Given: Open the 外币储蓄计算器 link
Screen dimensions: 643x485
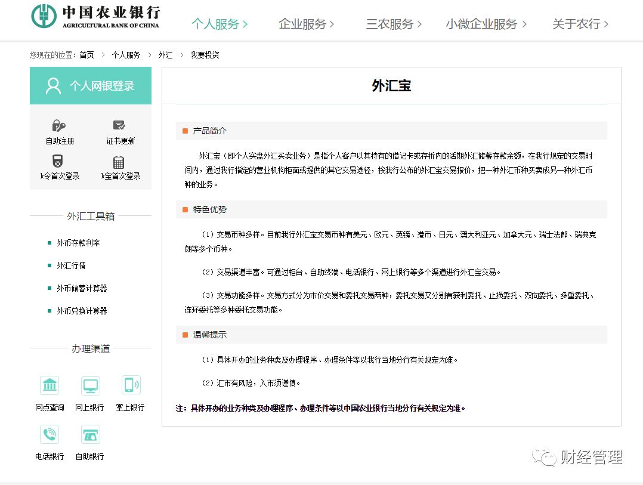Looking at the screenshot, I should pyautogui.click(x=82, y=288).
